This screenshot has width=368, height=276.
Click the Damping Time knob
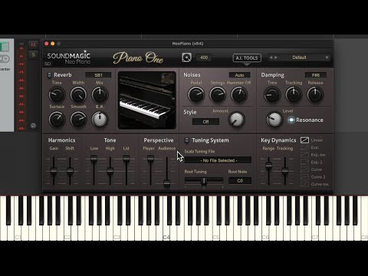[272, 94]
